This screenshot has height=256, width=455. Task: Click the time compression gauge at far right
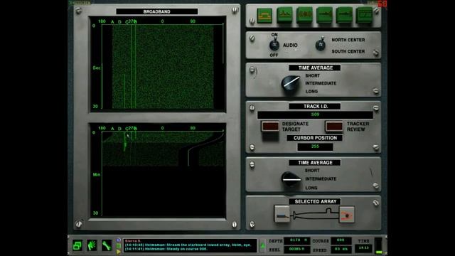coord(379,245)
